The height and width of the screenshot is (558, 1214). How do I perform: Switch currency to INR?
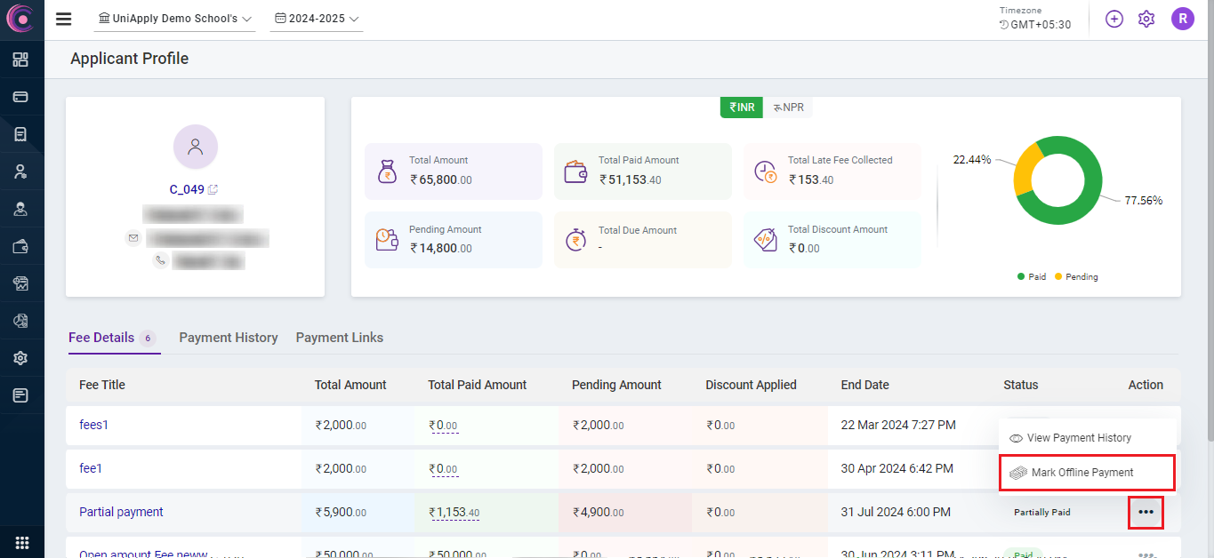[742, 108]
